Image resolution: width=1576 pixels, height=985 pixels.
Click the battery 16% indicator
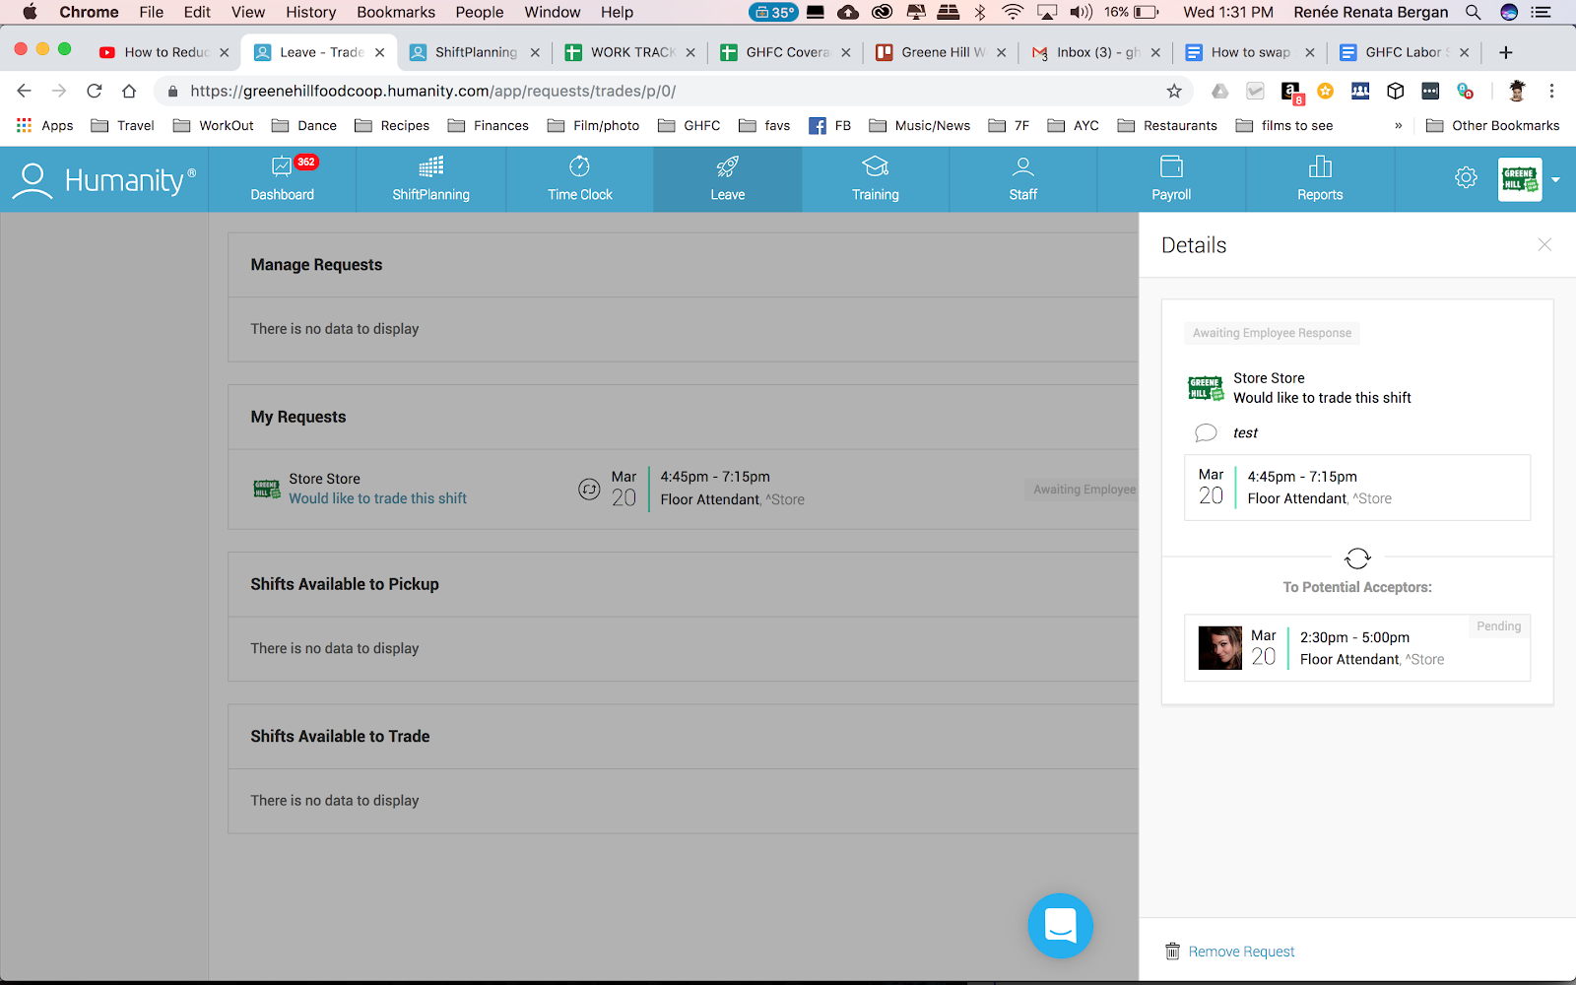click(x=1132, y=12)
